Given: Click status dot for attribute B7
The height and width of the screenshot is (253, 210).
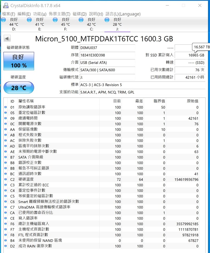Looking at the screenshot, I should [x=6, y=157].
